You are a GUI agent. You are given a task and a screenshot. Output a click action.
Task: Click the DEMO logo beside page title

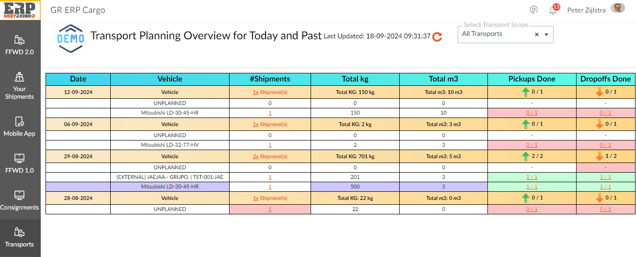[70, 38]
